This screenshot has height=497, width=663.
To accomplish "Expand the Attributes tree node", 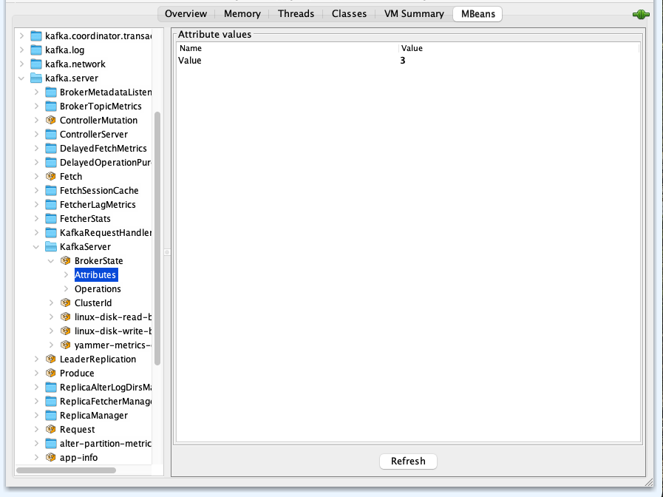I will pyautogui.click(x=66, y=274).
